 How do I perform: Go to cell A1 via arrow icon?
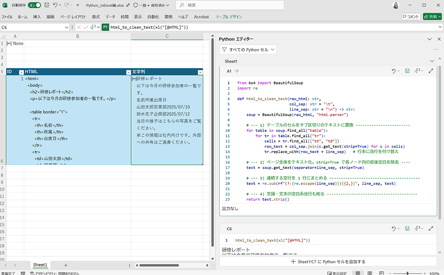point(236,71)
